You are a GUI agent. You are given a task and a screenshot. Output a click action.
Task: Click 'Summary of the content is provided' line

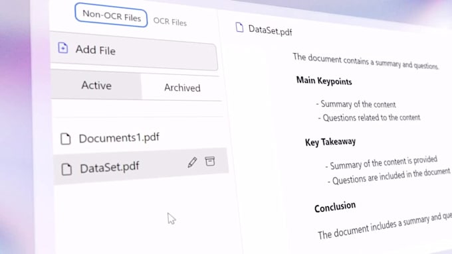382,163
